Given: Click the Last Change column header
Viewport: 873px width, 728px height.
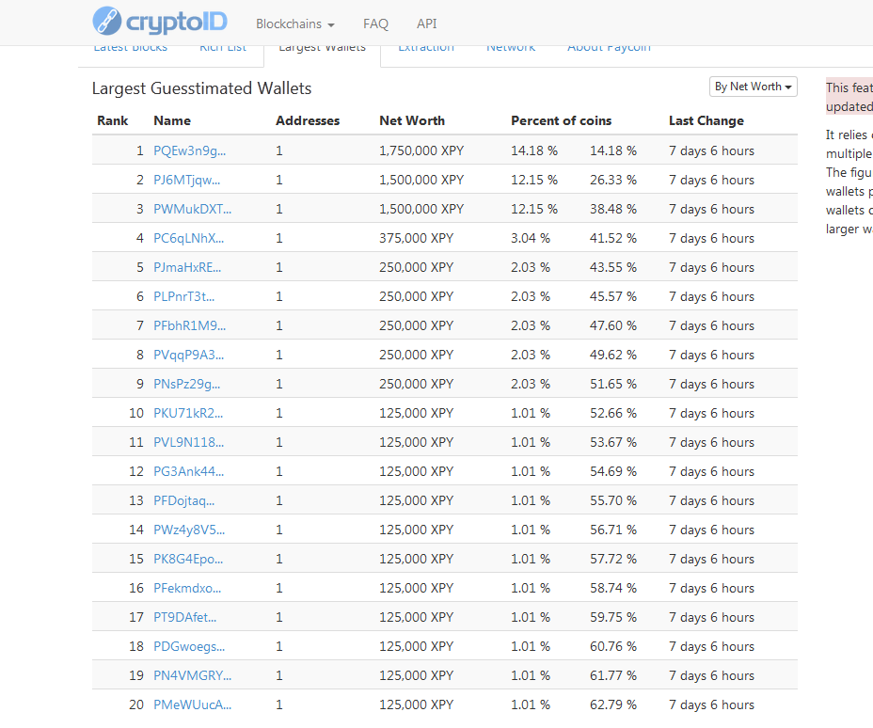Looking at the screenshot, I should point(706,120).
